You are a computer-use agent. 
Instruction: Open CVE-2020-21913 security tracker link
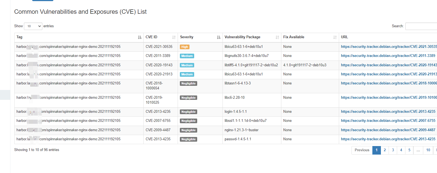click(x=389, y=74)
